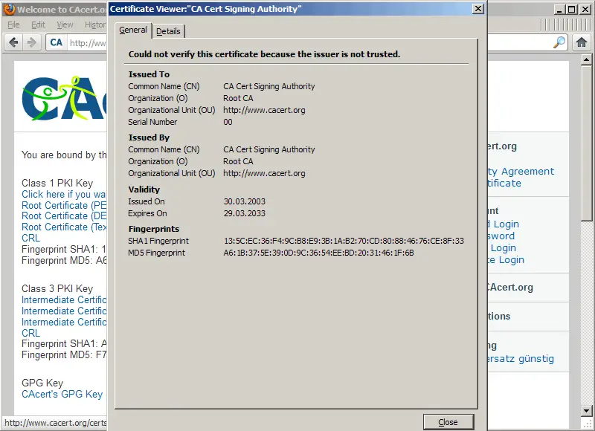Screen dimensions: 595x431
Task: Open the Root Certificate (Tex link
Action: (x=64, y=227)
